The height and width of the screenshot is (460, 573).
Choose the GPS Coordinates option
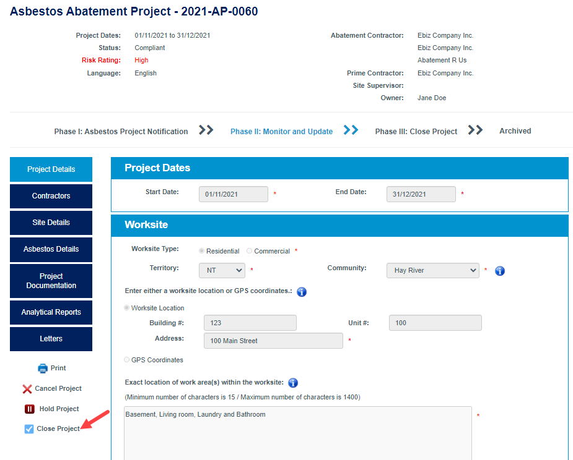tap(126, 360)
